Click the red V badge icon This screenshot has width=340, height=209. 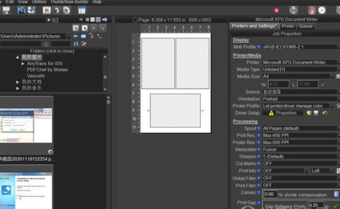click(x=276, y=10)
